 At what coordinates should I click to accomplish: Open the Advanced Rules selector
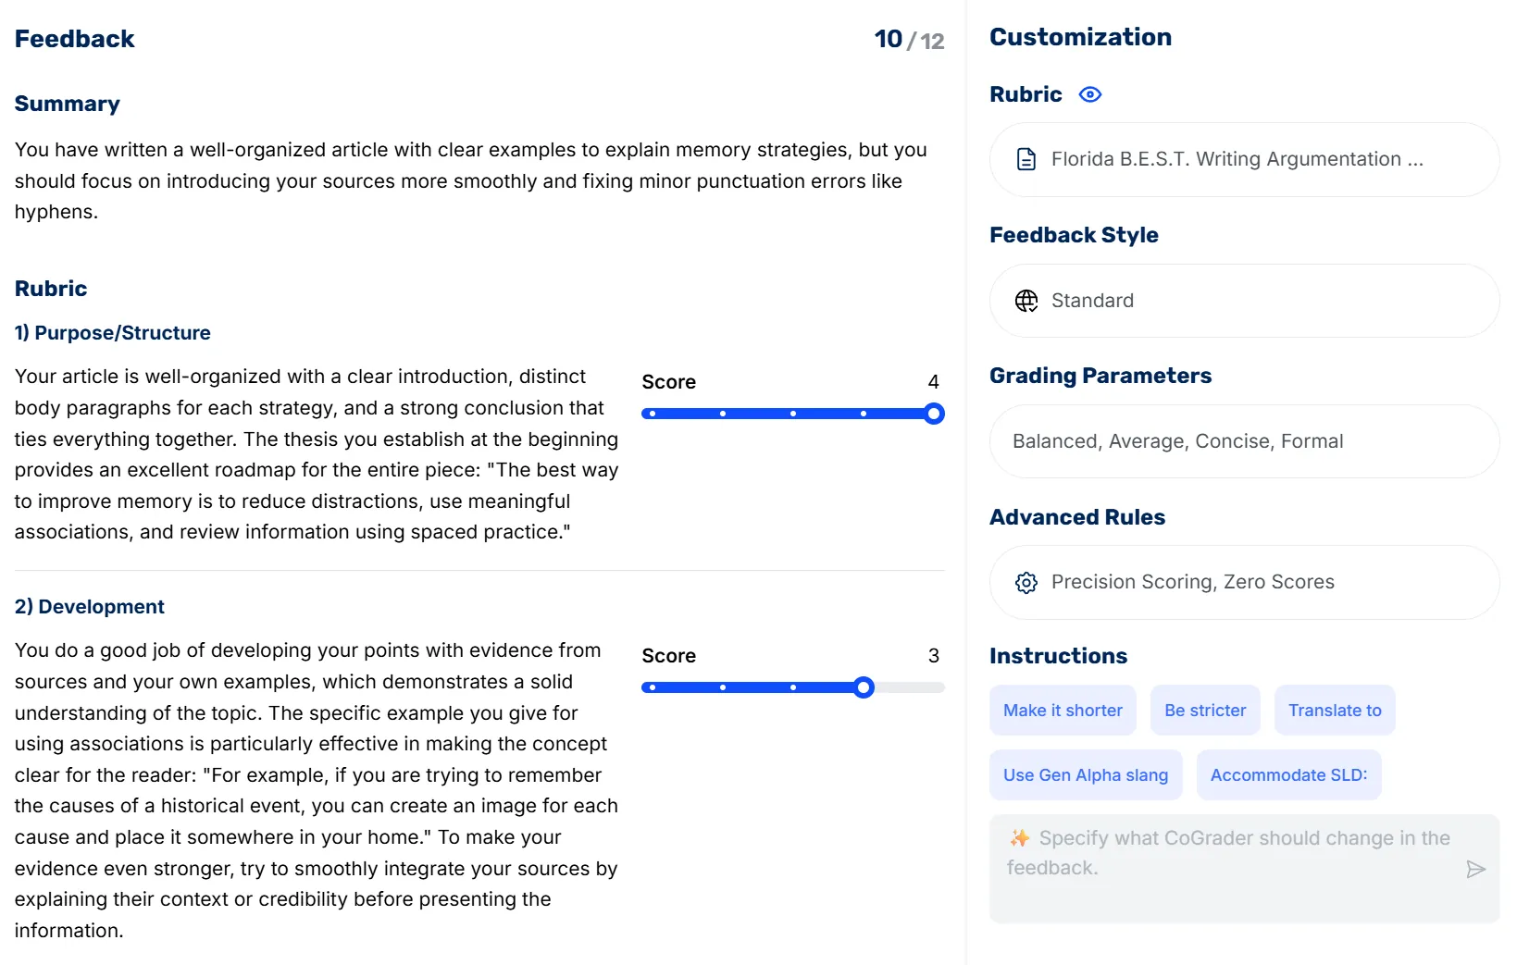1243,583
